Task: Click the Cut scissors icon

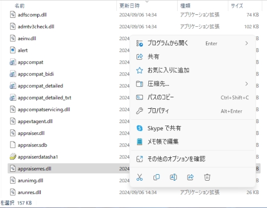Action: pos(139,177)
